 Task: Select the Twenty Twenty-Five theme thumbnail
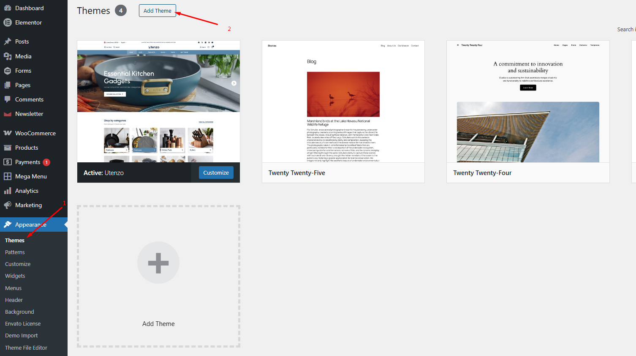coord(343,101)
